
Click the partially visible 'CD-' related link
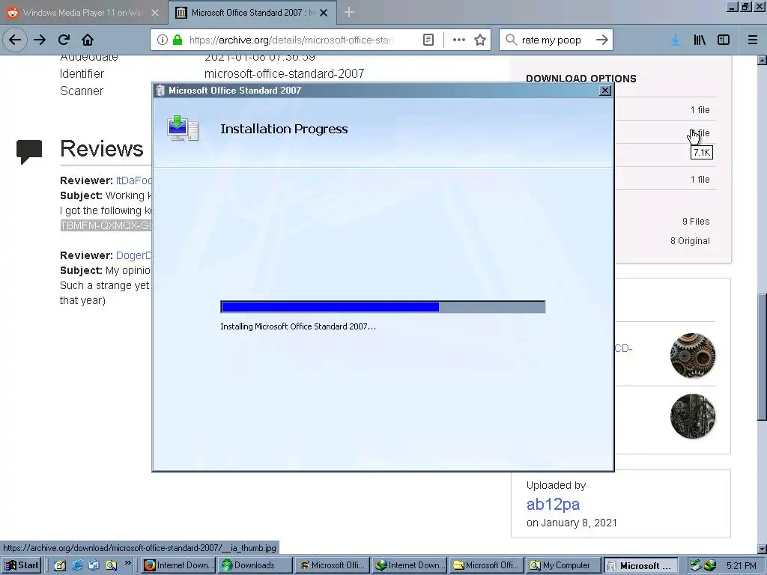click(x=623, y=348)
